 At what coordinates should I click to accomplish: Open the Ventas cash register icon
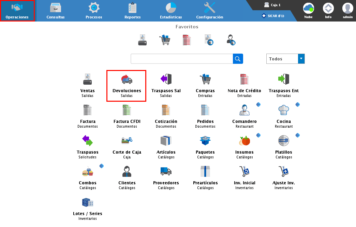pos(87,80)
